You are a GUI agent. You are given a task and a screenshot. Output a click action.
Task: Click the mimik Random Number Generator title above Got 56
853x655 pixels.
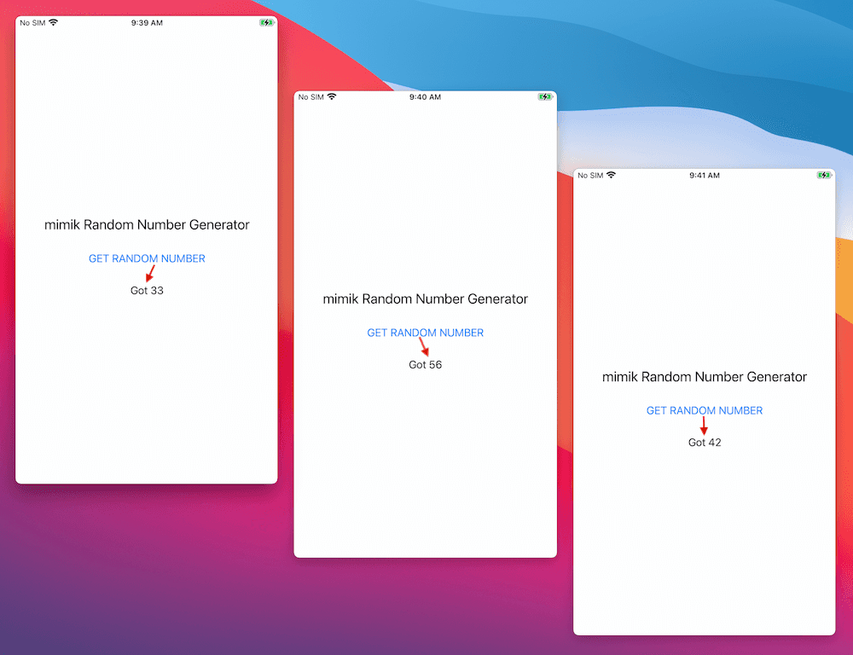(425, 299)
